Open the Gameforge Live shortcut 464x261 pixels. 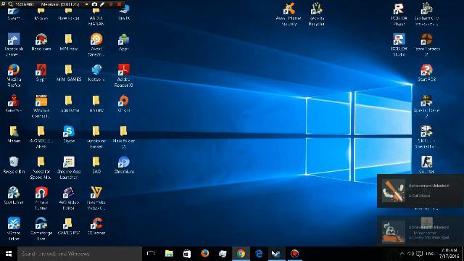pos(41,229)
